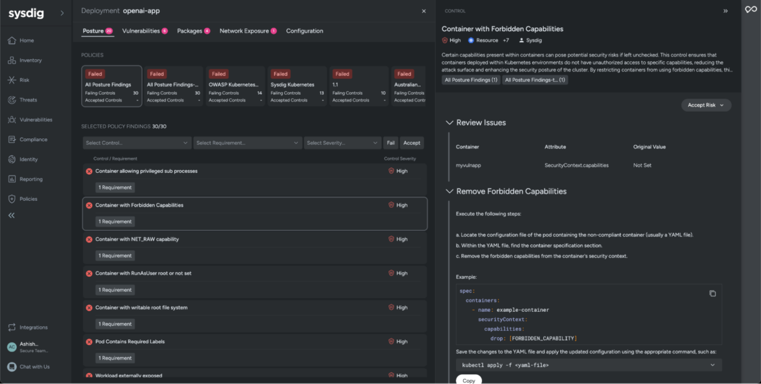This screenshot has height=384, width=761.
Task: Open the Chat with Us icon
Action: (x=12, y=366)
